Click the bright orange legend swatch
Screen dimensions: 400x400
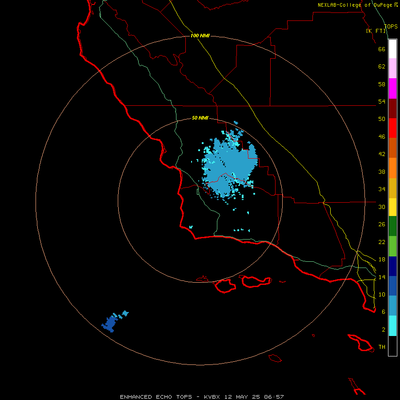[x=392, y=168]
